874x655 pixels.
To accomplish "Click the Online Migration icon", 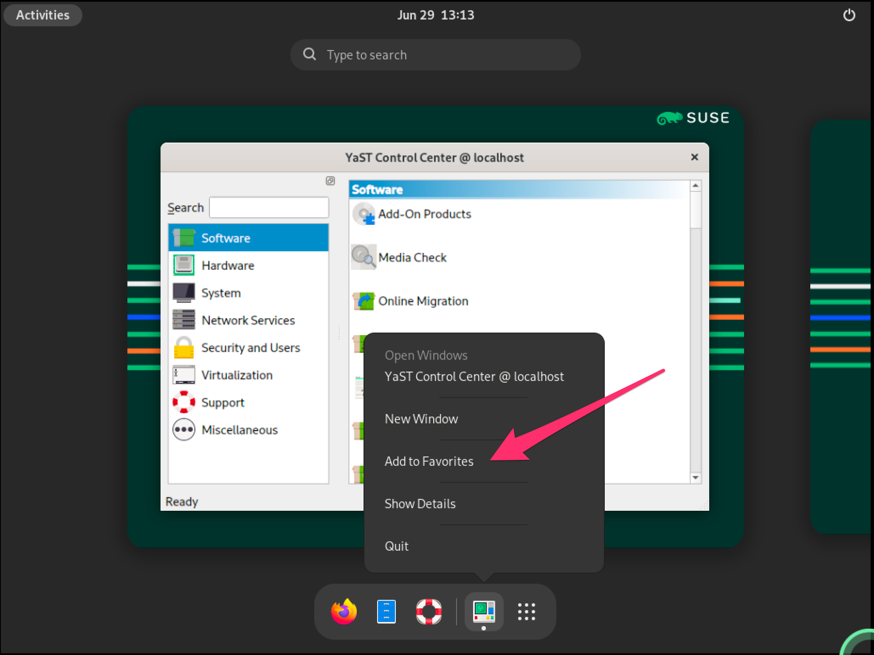I will pos(364,301).
